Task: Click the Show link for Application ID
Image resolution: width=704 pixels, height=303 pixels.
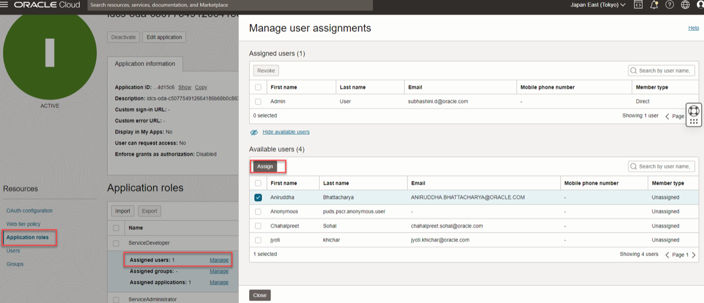Action: [185, 87]
